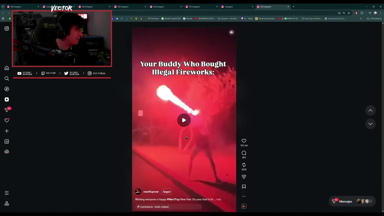Open 'sionaron - Kick Stat...' bookmark
384x216 pixels.
click(x=228, y=19)
